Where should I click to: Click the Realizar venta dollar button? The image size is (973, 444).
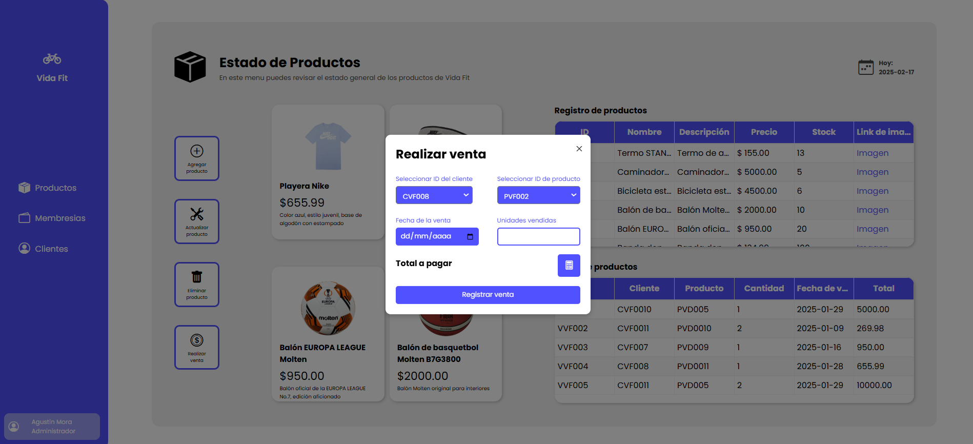point(197,348)
